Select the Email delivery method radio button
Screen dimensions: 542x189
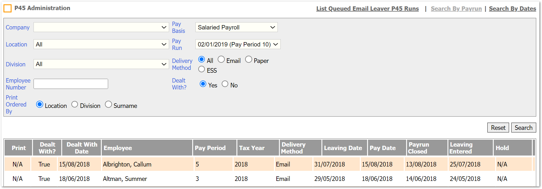221,59
